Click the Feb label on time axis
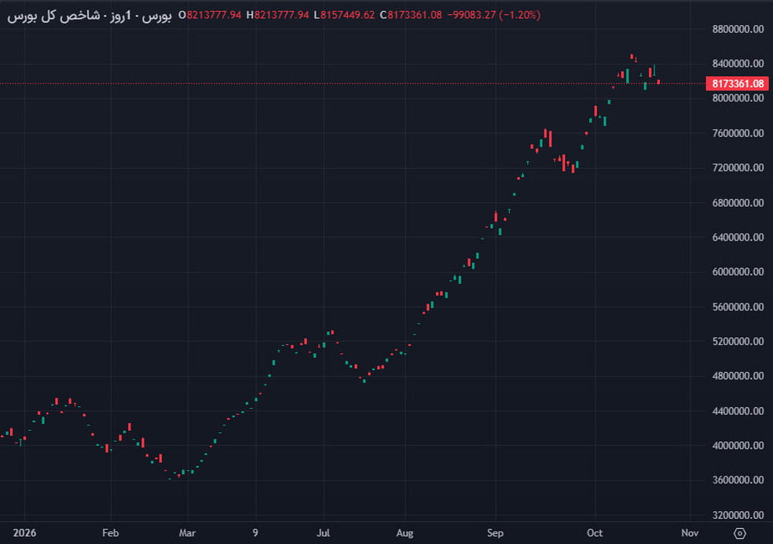 111,533
